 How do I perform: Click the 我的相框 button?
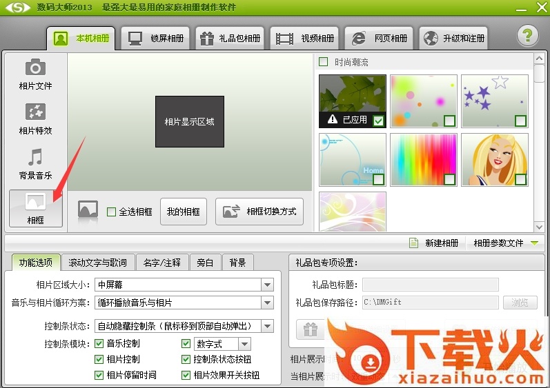click(x=184, y=212)
